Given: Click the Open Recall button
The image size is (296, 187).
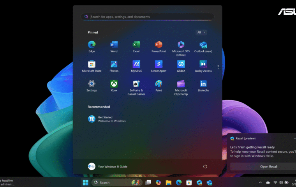Looking at the screenshot, I should click(x=269, y=166).
